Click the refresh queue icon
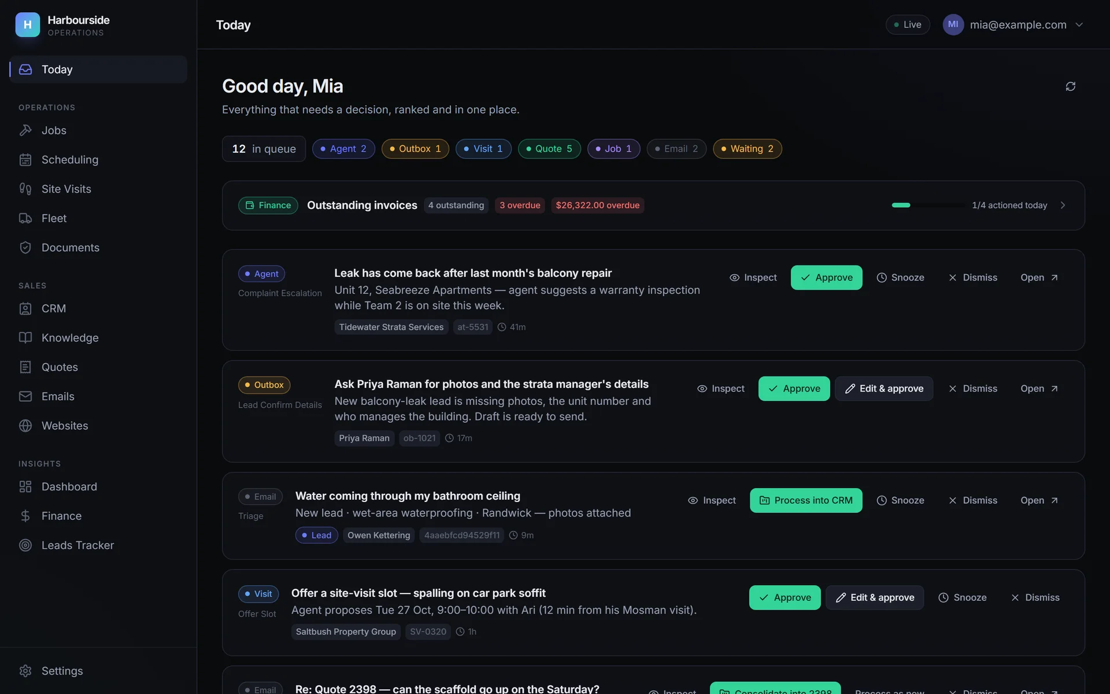 click(1070, 86)
